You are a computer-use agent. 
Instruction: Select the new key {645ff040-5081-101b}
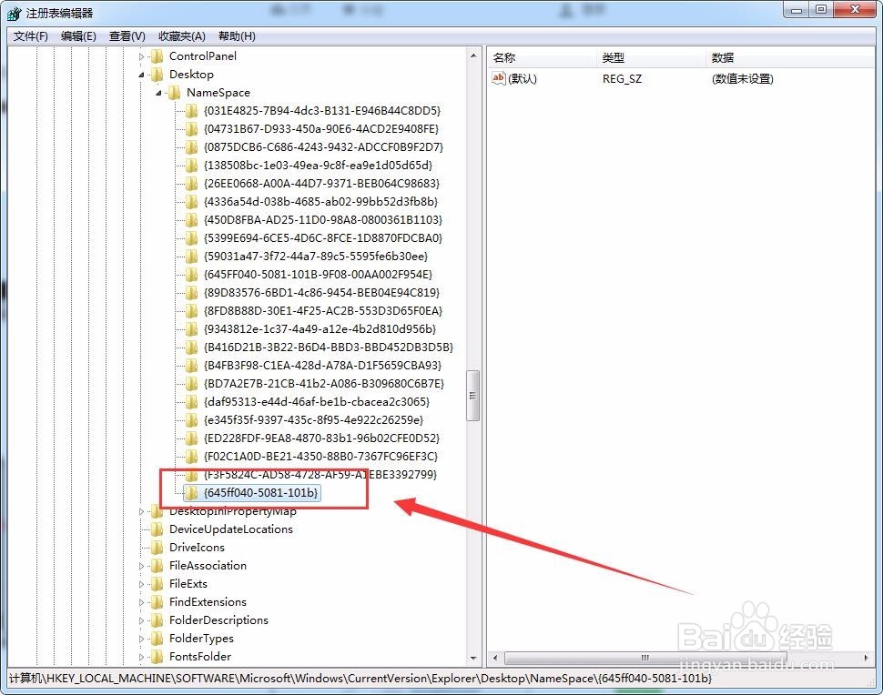261,493
